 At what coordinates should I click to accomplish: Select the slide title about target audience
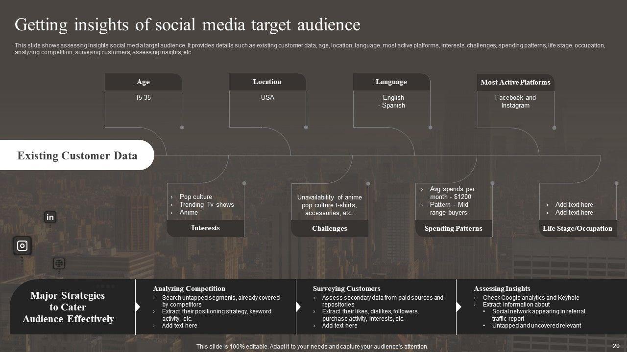click(188, 24)
